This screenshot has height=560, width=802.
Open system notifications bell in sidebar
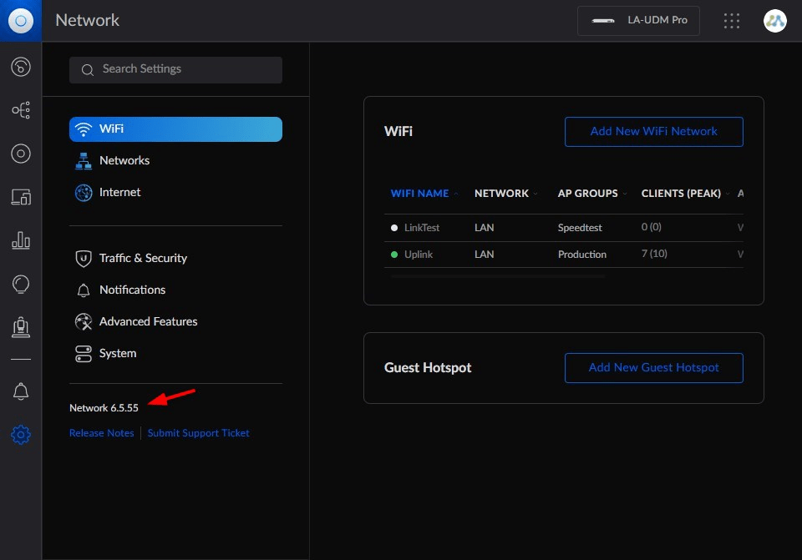coord(21,391)
